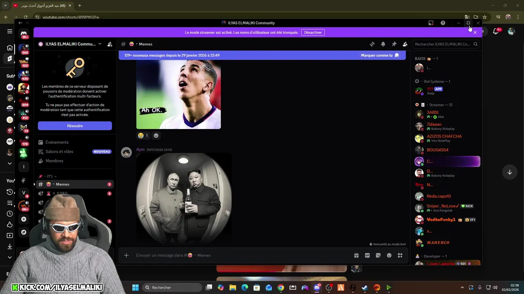Open Discord inbox icon in title bar
The image size is (524, 294).
click(x=431, y=23)
